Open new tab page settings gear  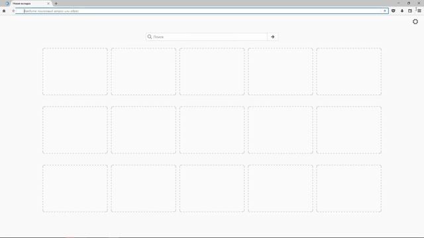(415, 22)
